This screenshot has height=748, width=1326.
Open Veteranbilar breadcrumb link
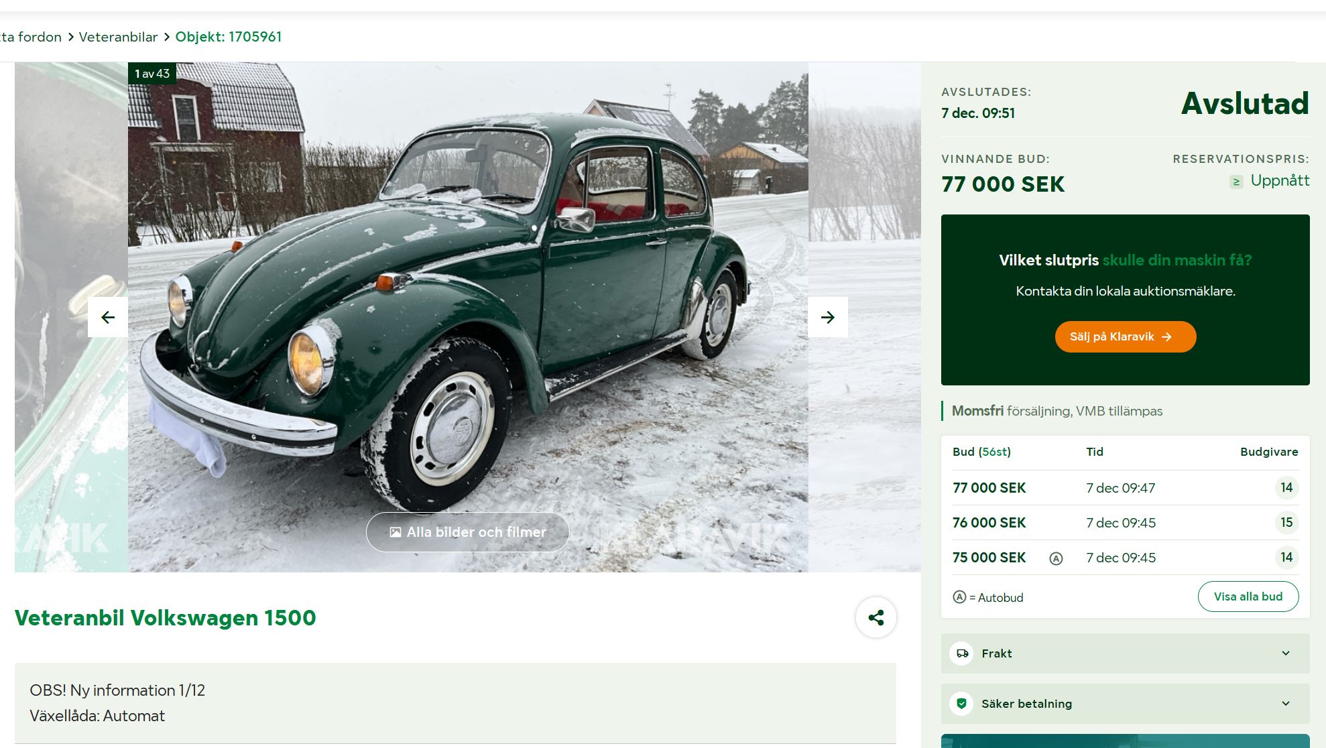(118, 37)
